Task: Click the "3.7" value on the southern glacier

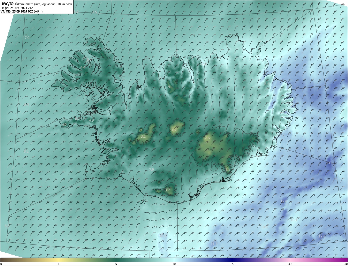Action: [x=167, y=190]
